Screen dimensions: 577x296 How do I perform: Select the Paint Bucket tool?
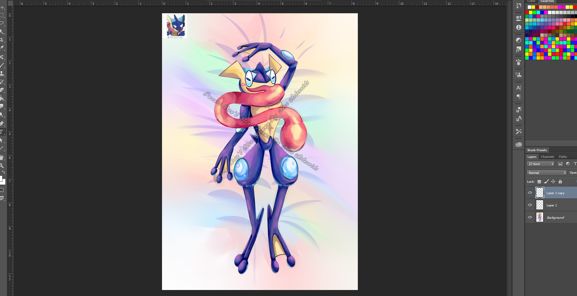click(x=2, y=98)
